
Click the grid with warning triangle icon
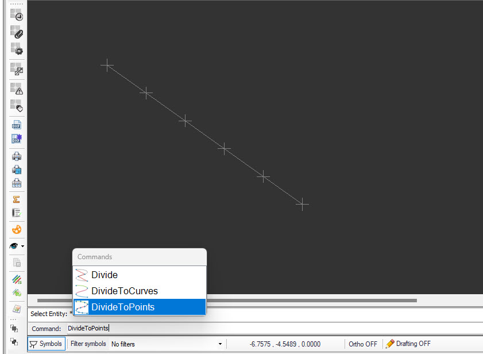pyautogui.click(x=17, y=89)
